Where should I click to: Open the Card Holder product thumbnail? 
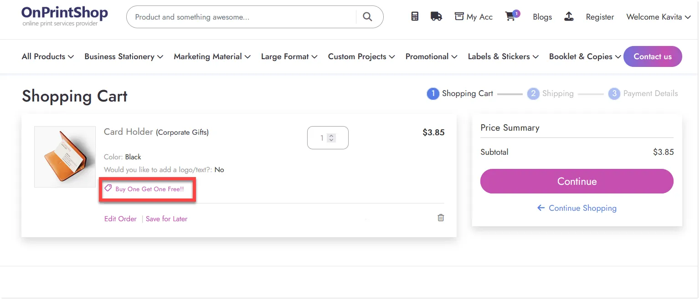click(65, 157)
